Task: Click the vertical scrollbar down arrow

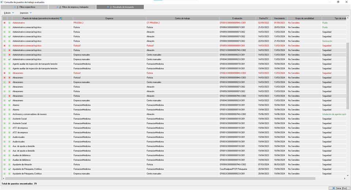Action: point(348,175)
